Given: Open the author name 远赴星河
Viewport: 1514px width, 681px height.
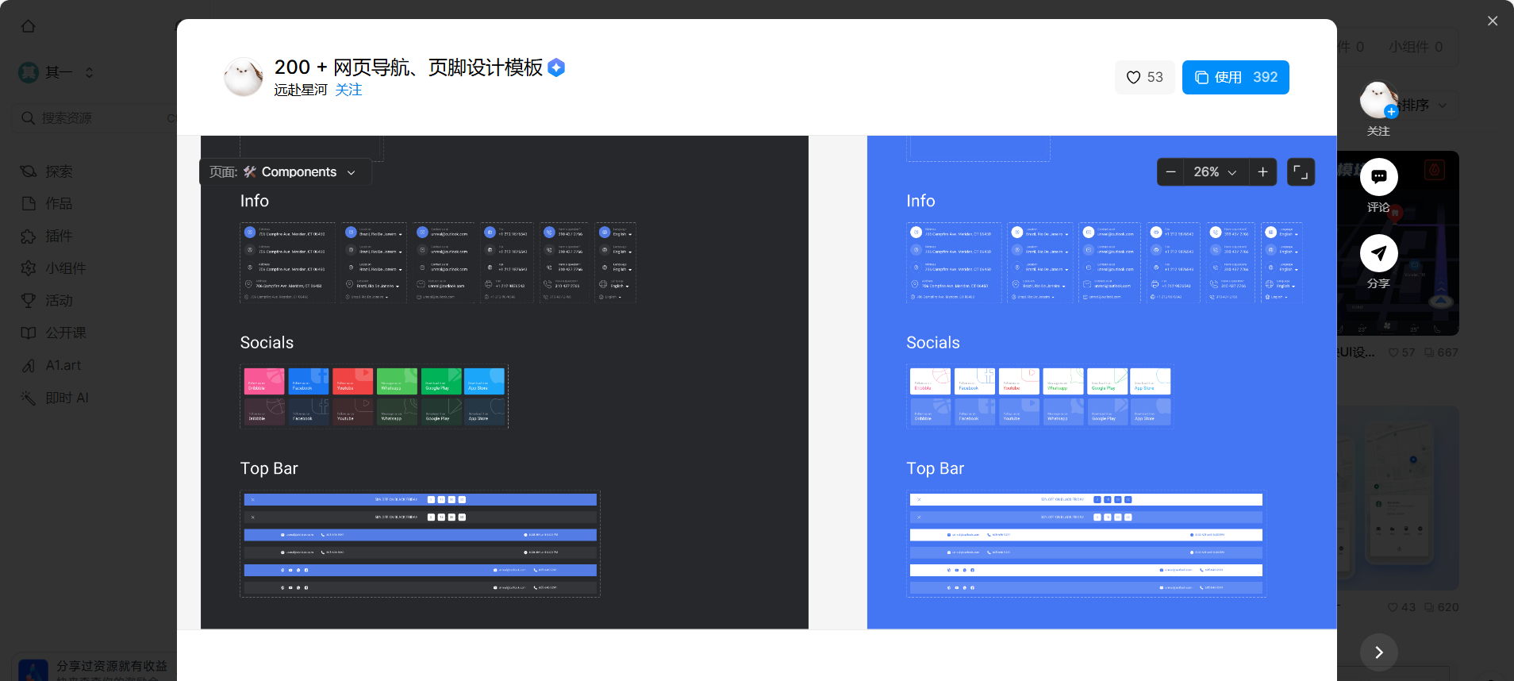Looking at the screenshot, I should [301, 90].
